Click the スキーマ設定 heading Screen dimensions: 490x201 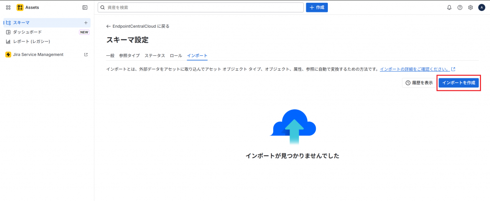[127, 40]
